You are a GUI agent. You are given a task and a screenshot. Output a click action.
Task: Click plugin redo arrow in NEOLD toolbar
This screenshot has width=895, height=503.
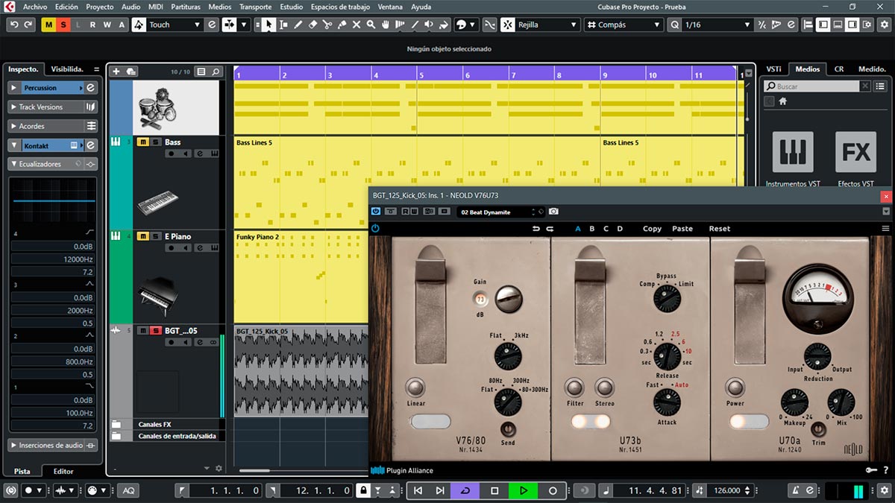550,229
